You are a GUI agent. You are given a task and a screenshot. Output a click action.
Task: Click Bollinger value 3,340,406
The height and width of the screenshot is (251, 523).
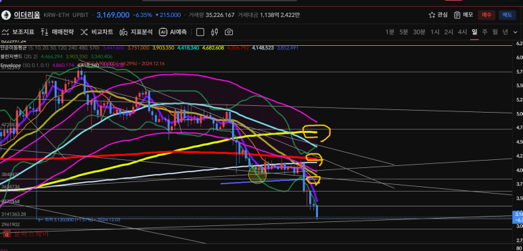(101, 57)
